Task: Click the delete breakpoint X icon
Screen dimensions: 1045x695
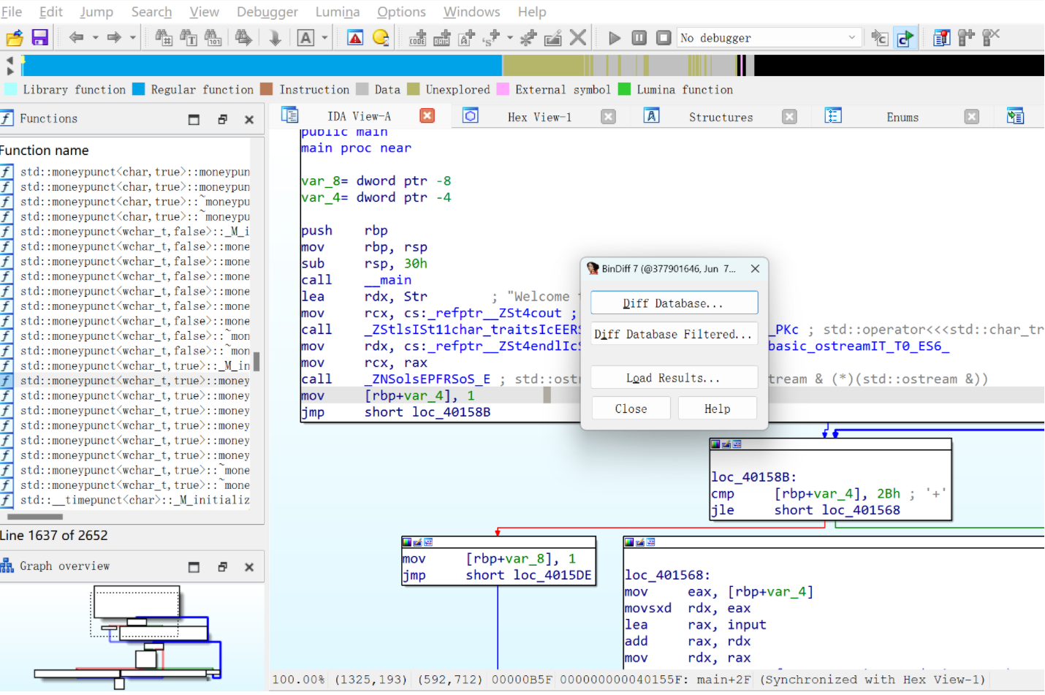Action: [991, 37]
